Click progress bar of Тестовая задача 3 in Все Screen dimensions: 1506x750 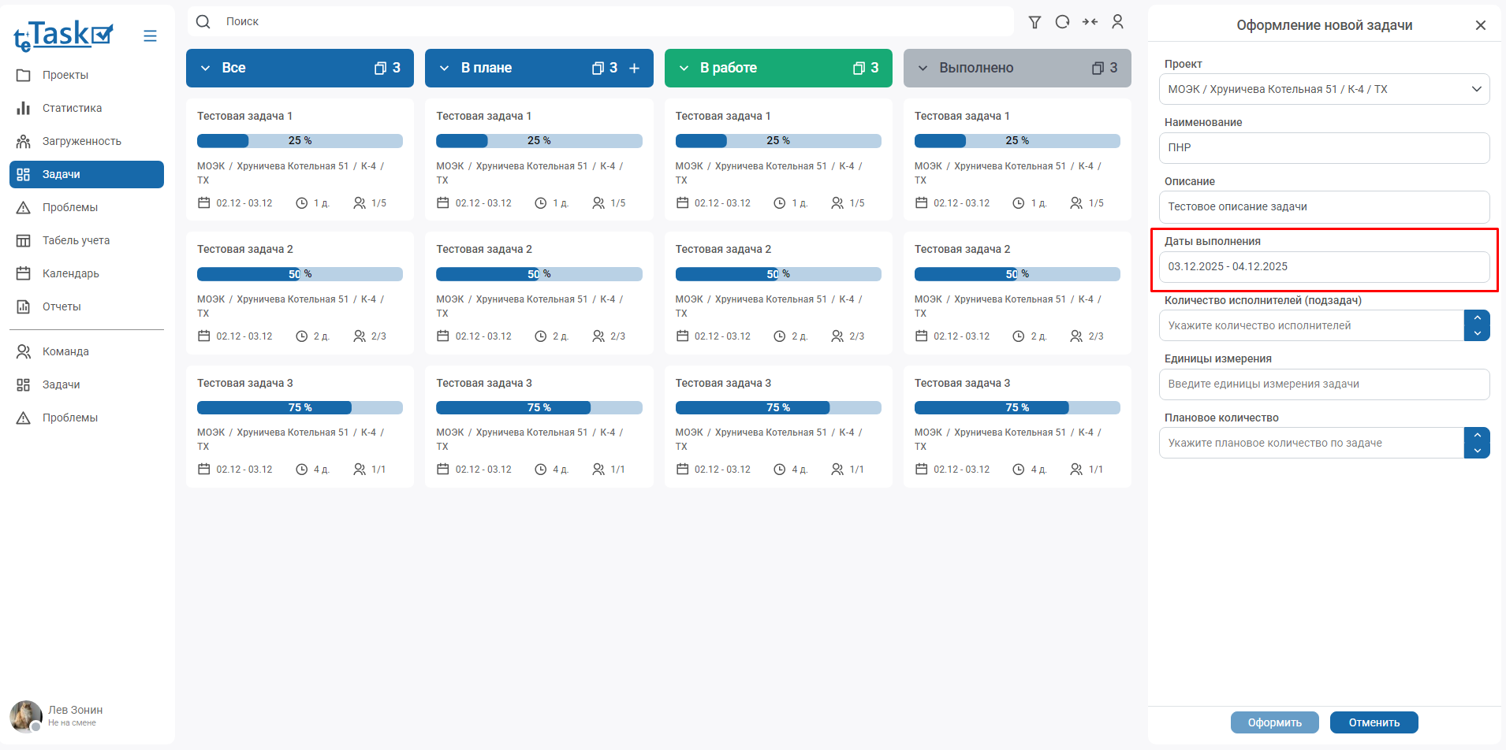point(300,408)
